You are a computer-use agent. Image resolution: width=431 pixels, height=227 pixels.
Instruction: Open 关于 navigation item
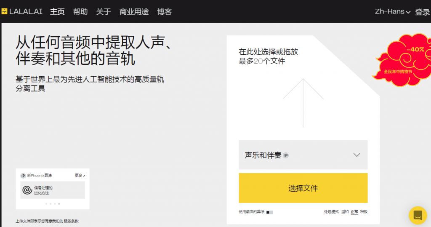tap(104, 11)
